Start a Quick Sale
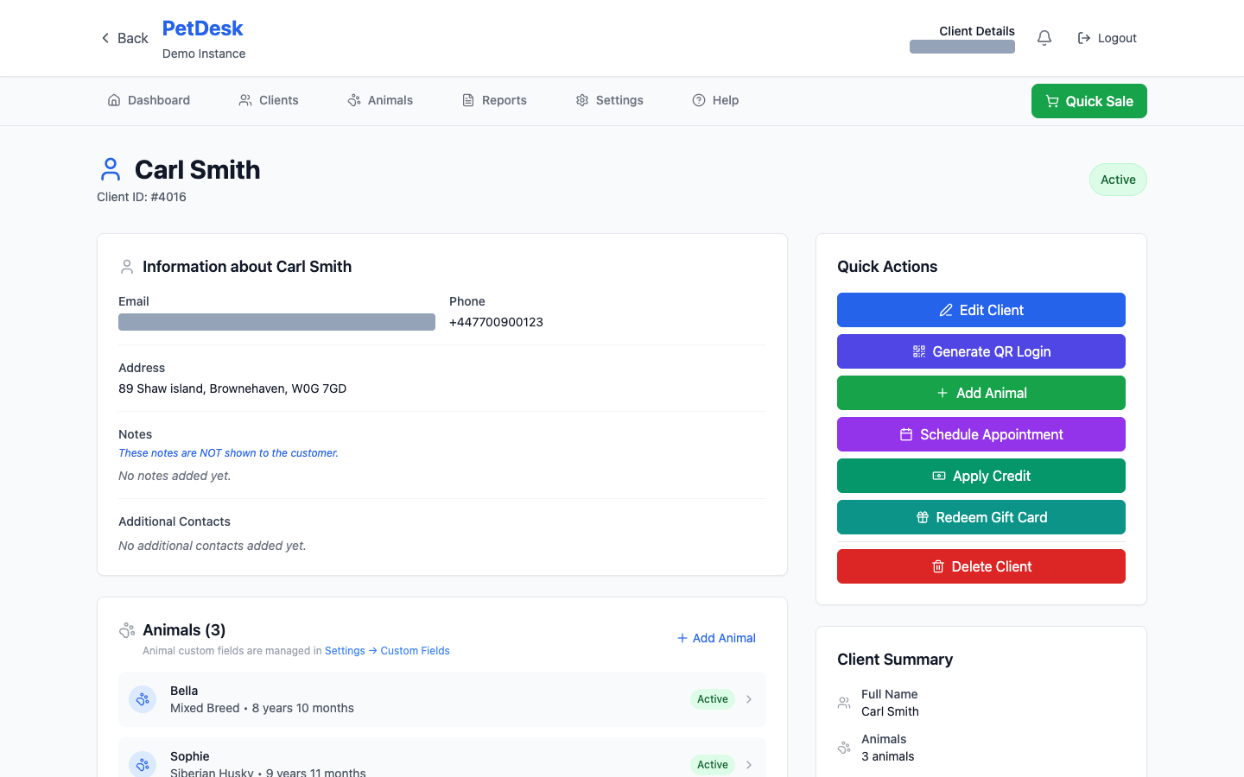Viewport: 1244px width, 777px height. [1089, 101]
